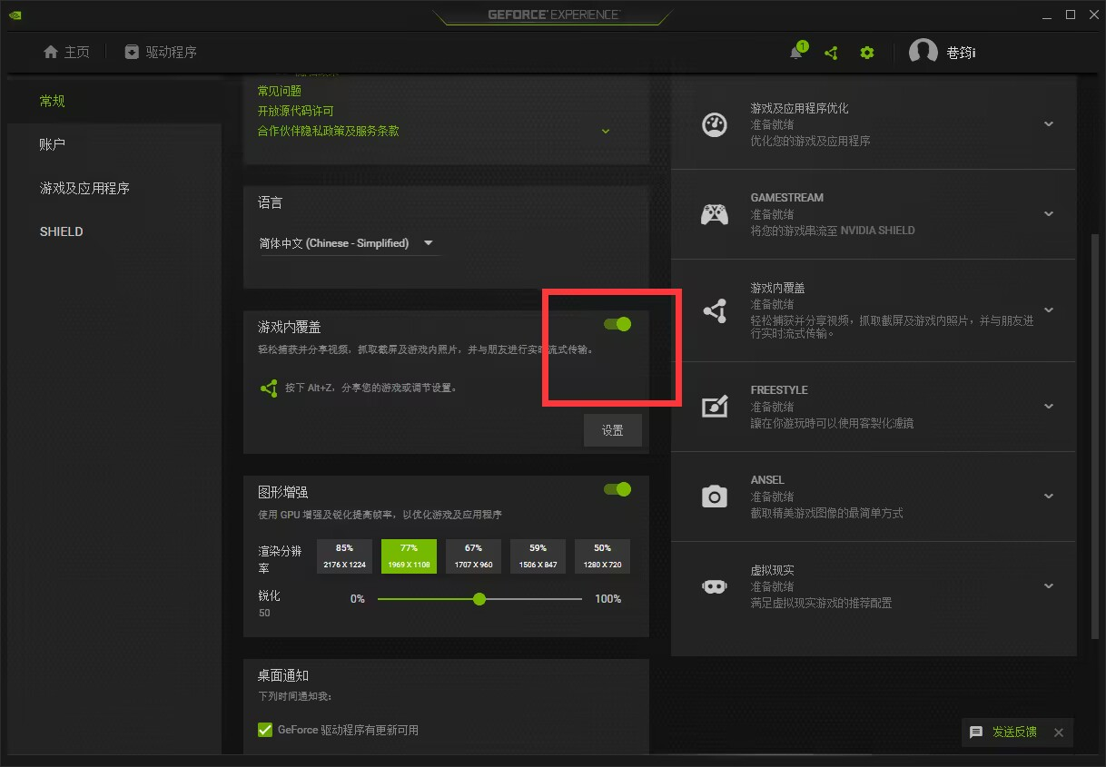Select the 85% render resolution option
This screenshot has height=767, width=1106.
[345, 556]
